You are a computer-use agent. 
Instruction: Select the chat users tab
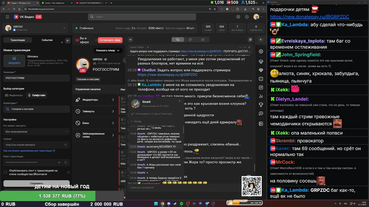pos(203,40)
